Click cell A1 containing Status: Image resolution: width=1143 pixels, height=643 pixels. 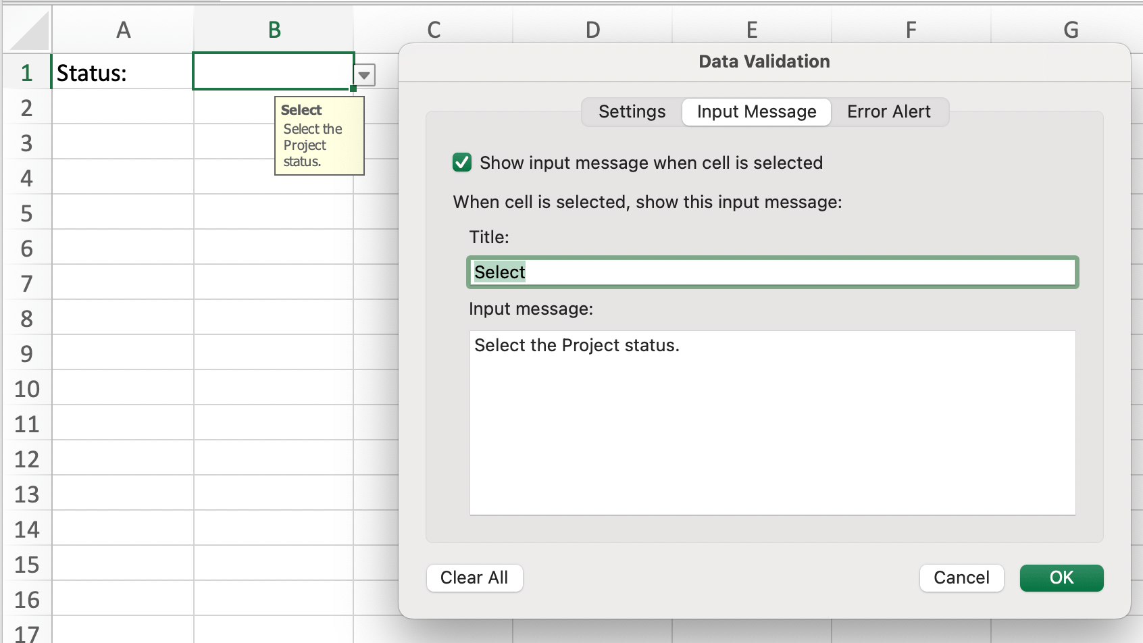coord(123,73)
